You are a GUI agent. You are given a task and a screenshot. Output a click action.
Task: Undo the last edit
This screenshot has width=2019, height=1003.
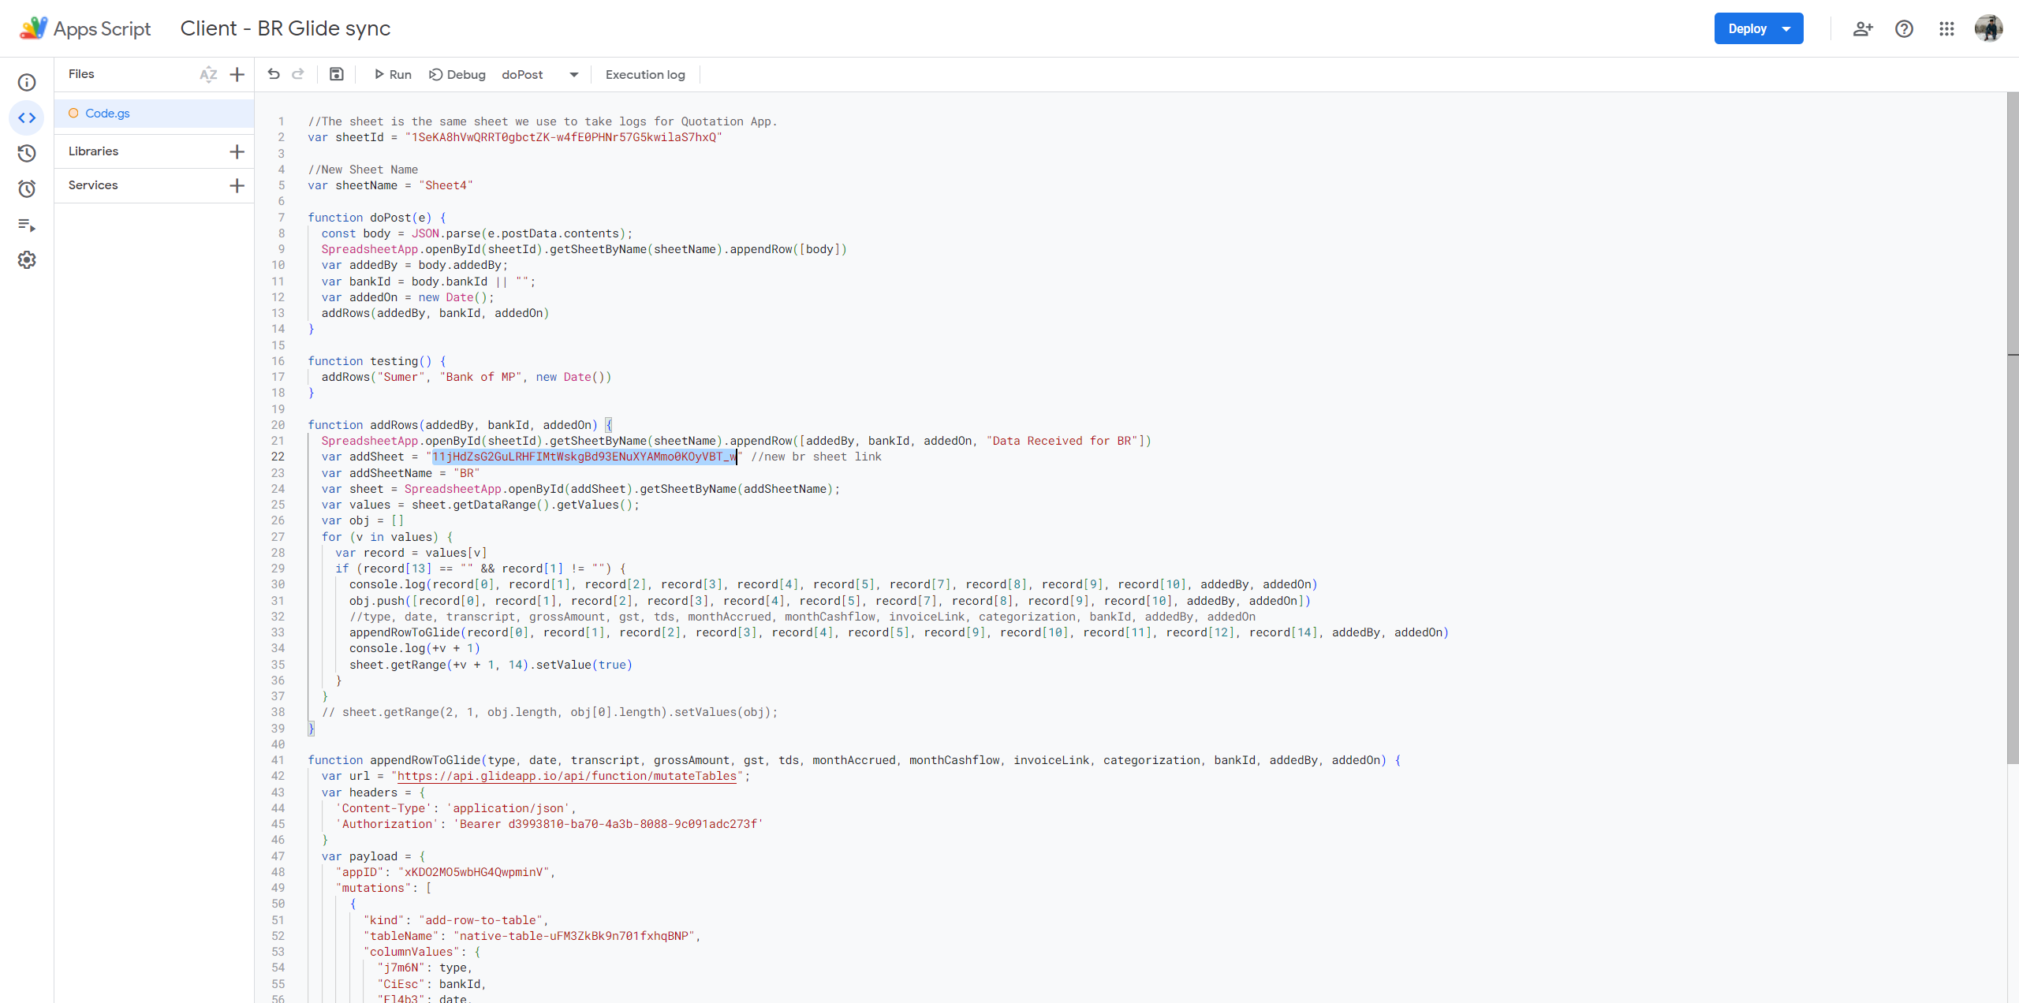click(x=274, y=74)
